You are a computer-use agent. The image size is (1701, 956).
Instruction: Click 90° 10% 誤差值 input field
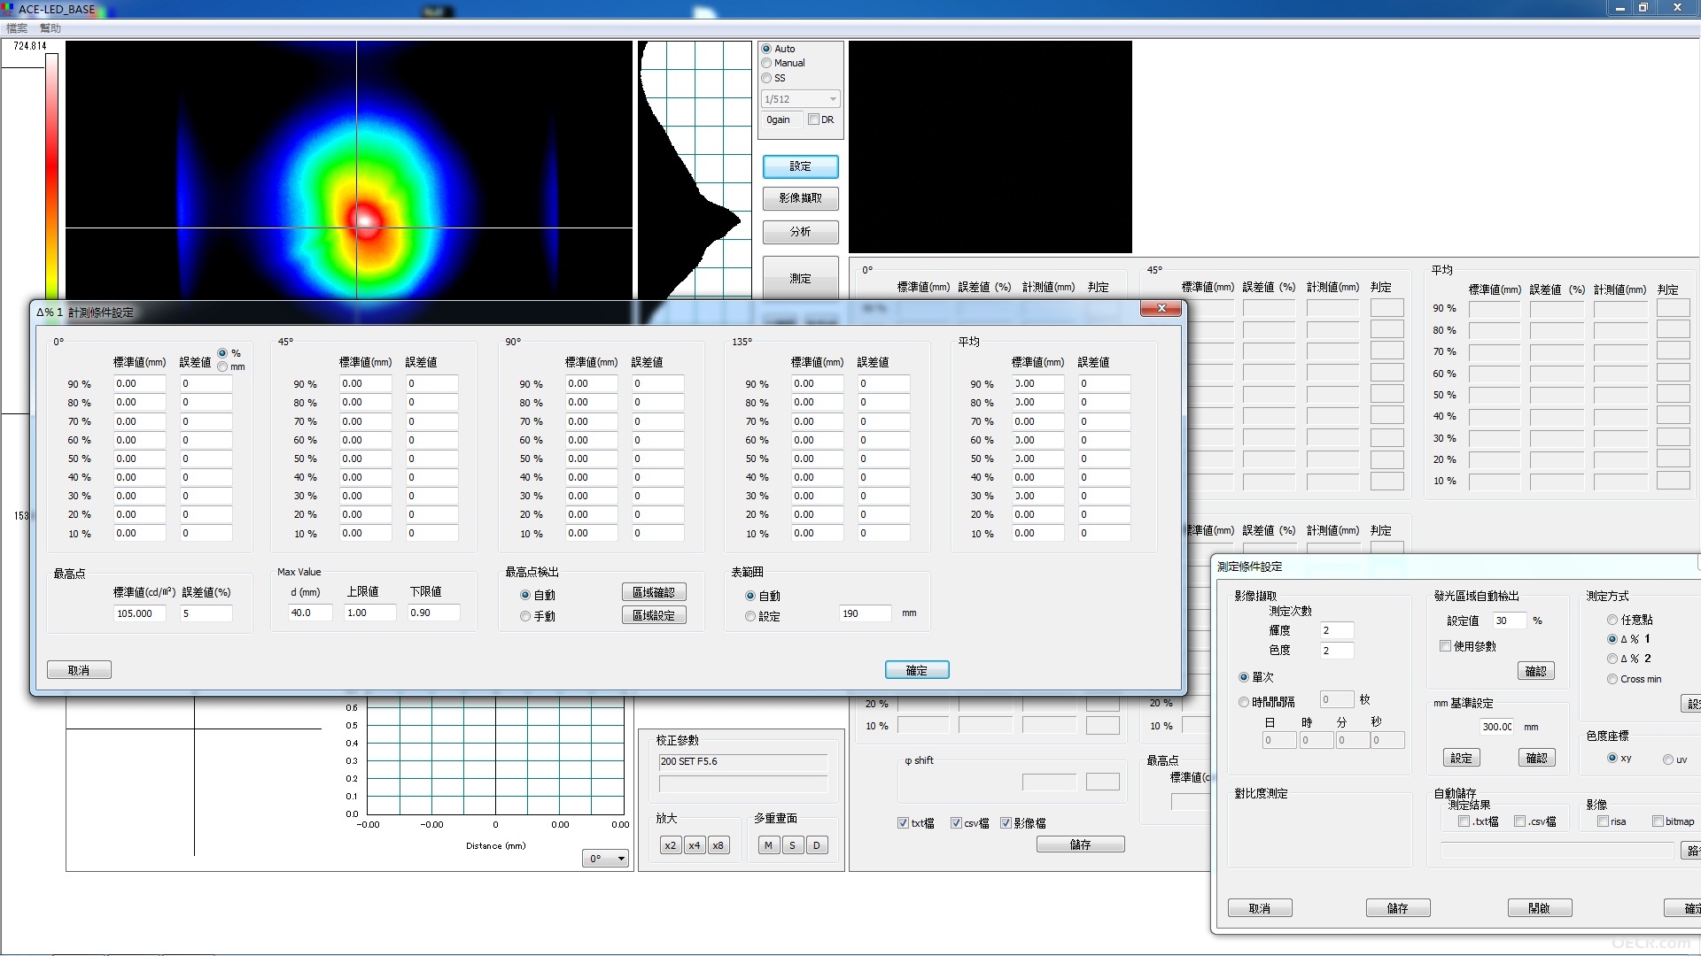tap(658, 534)
